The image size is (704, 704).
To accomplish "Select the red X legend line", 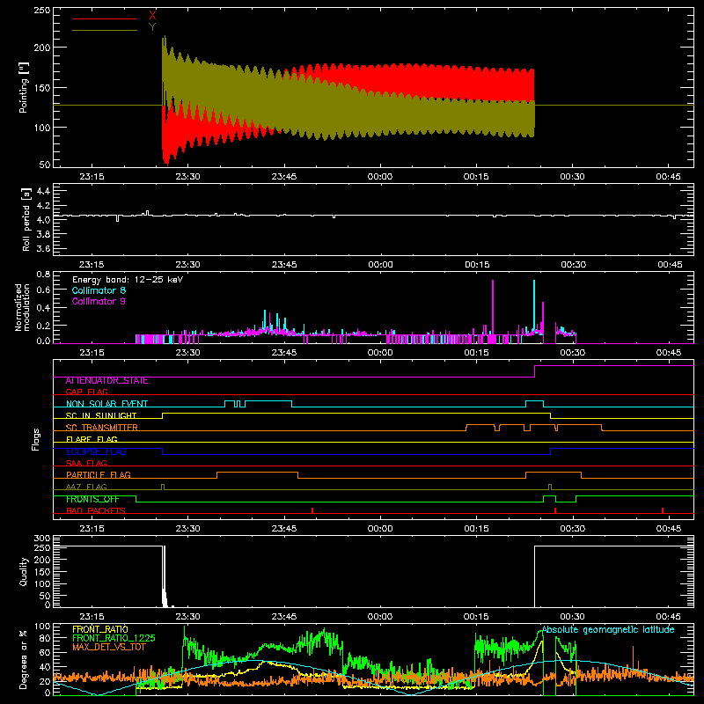I will tap(105, 18).
